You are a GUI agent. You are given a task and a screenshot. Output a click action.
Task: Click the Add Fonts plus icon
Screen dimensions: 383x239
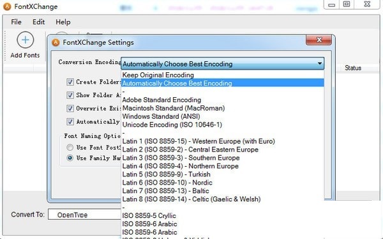pos(25,40)
